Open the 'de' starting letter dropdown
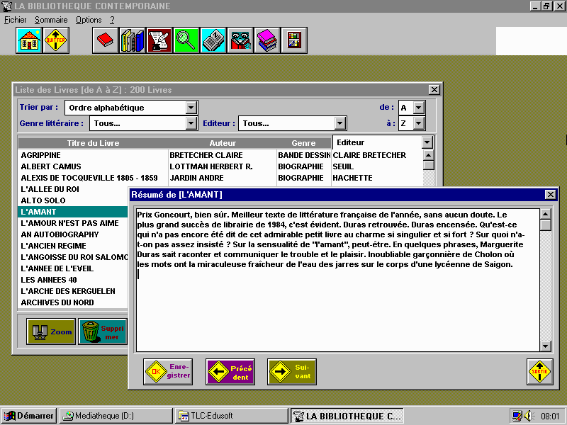Screen dimensions: 567x425 click(418, 108)
